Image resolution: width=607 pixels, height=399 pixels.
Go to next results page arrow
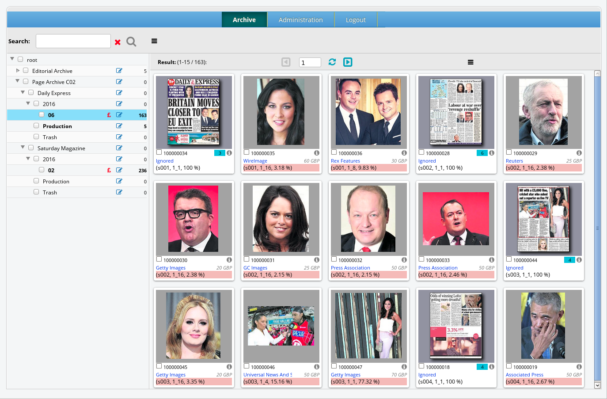(348, 62)
